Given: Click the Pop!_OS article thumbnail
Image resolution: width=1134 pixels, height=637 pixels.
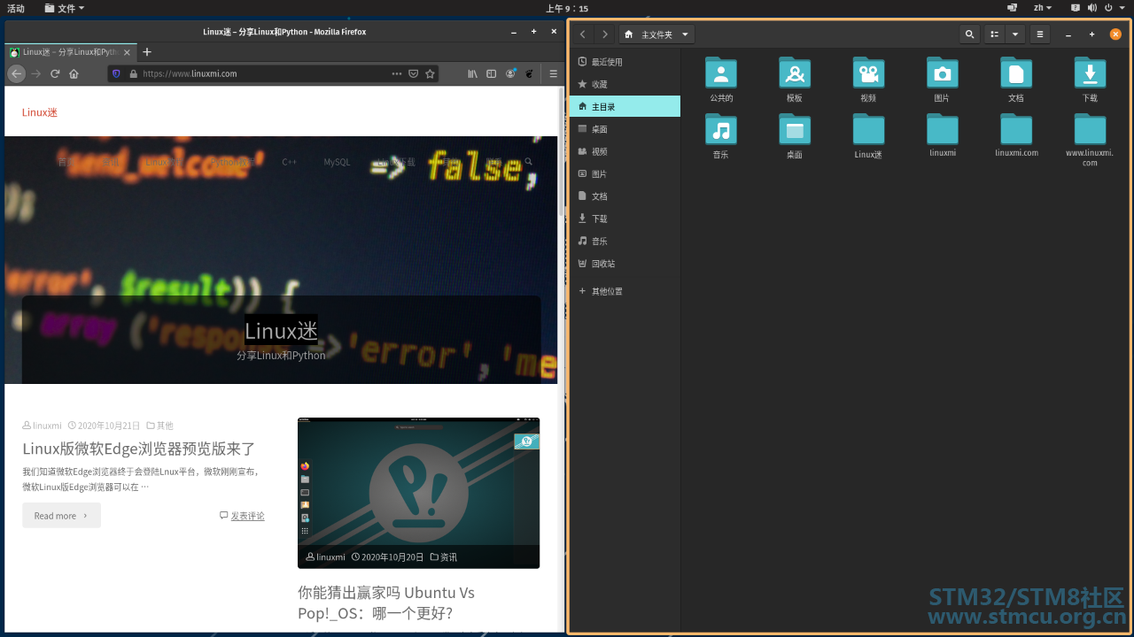Looking at the screenshot, I should [418, 493].
